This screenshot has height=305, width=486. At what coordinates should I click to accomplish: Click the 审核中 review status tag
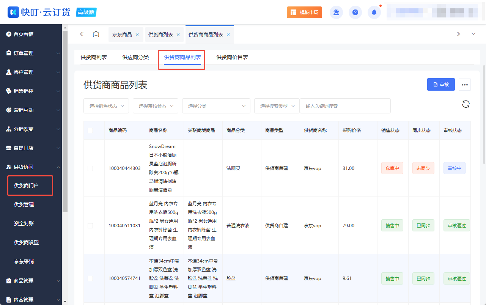[455, 168]
